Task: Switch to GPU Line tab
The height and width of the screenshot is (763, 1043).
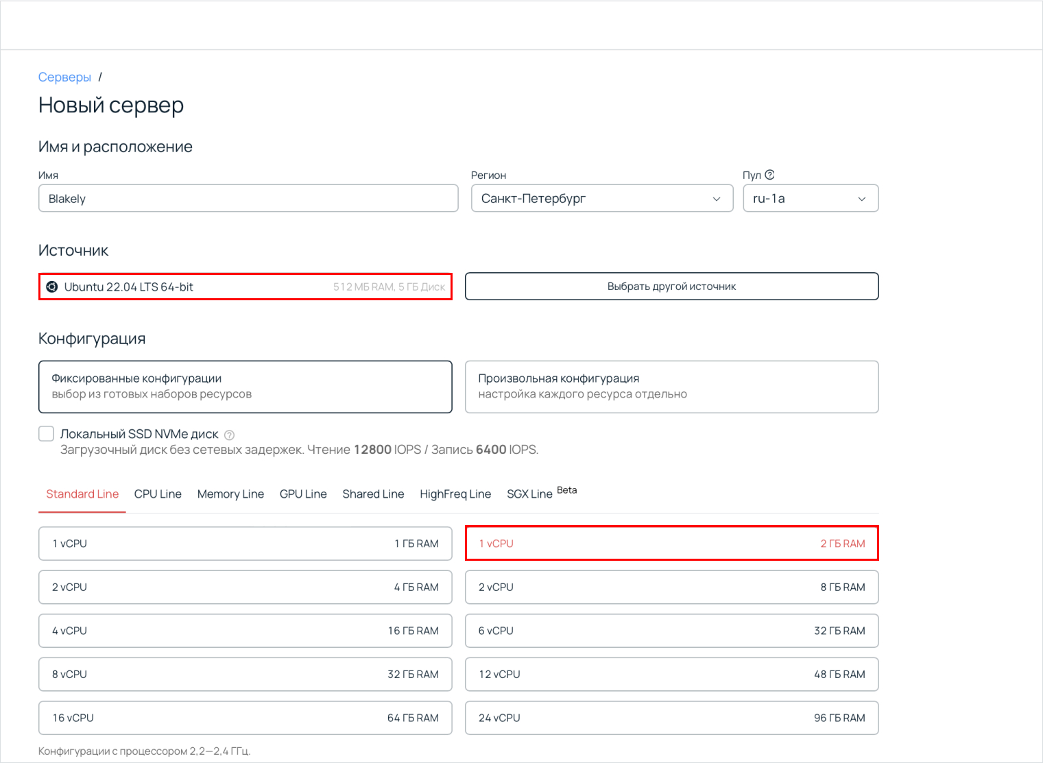Action: pos(303,494)
